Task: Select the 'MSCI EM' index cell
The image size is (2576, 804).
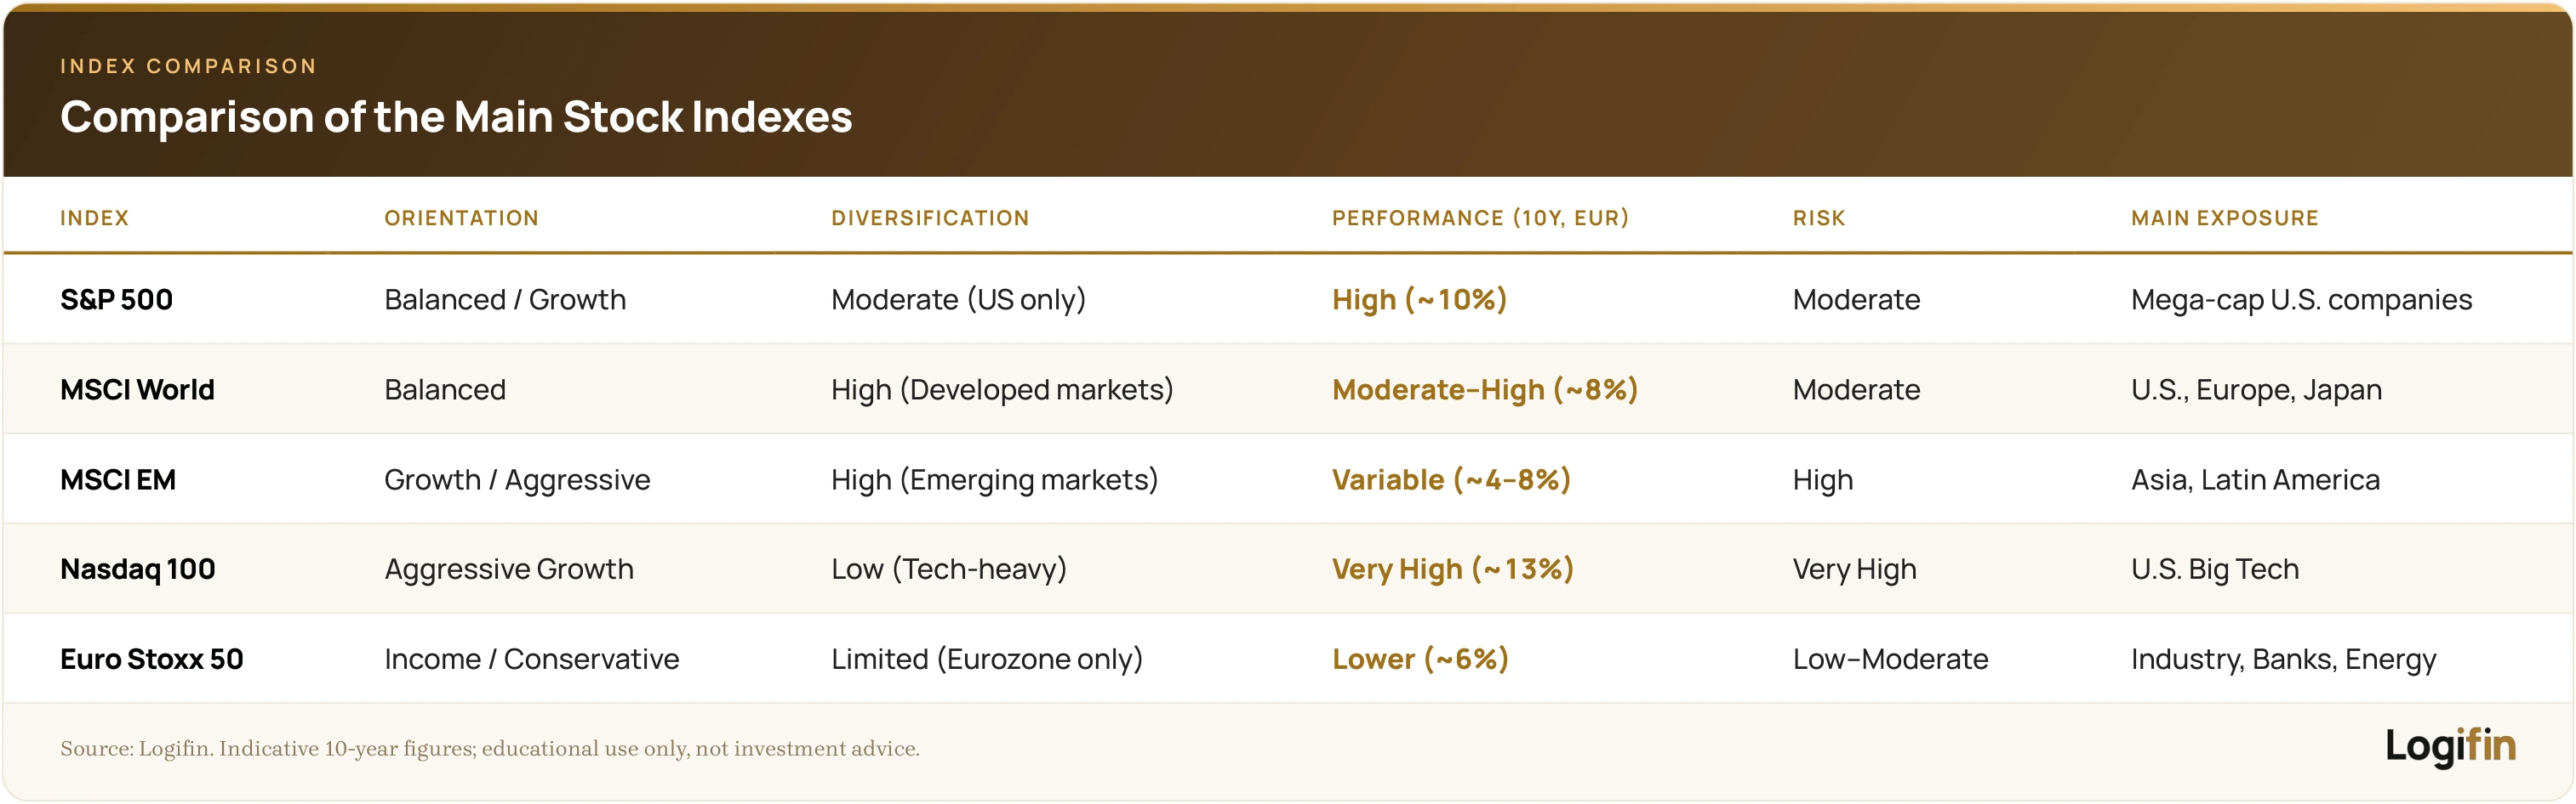Action: pos(118,479)
